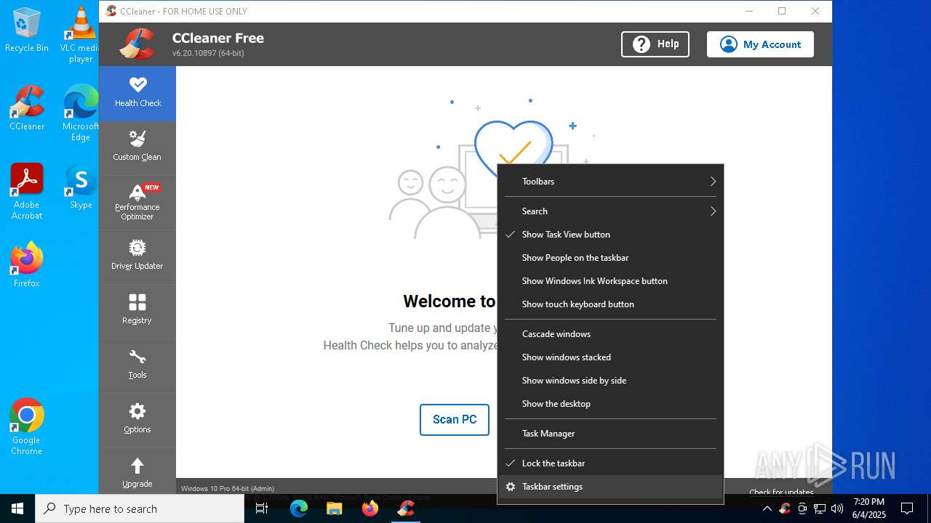Select the Skype desktop shortcut
The height and width of the screenshot is (523, 931).
click(x=81, y=187)
